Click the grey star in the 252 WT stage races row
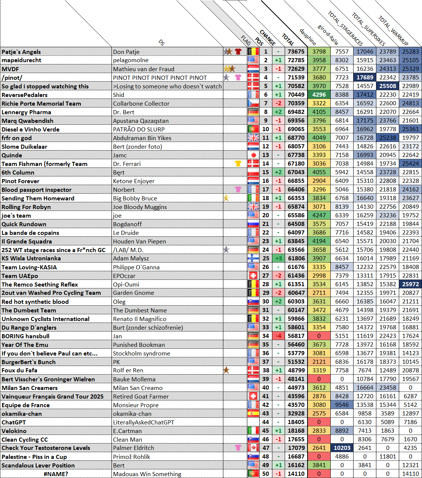Screen dimensions: 422x478 coord(226,249)
